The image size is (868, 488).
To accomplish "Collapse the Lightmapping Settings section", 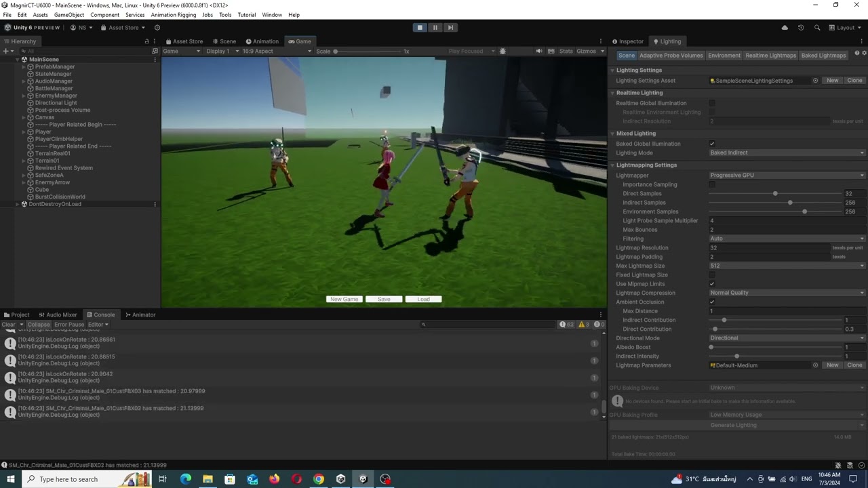I will (612, 165).
